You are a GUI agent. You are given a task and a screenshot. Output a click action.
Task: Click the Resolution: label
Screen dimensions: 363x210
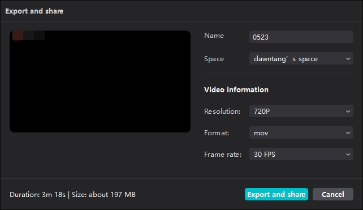222,112
